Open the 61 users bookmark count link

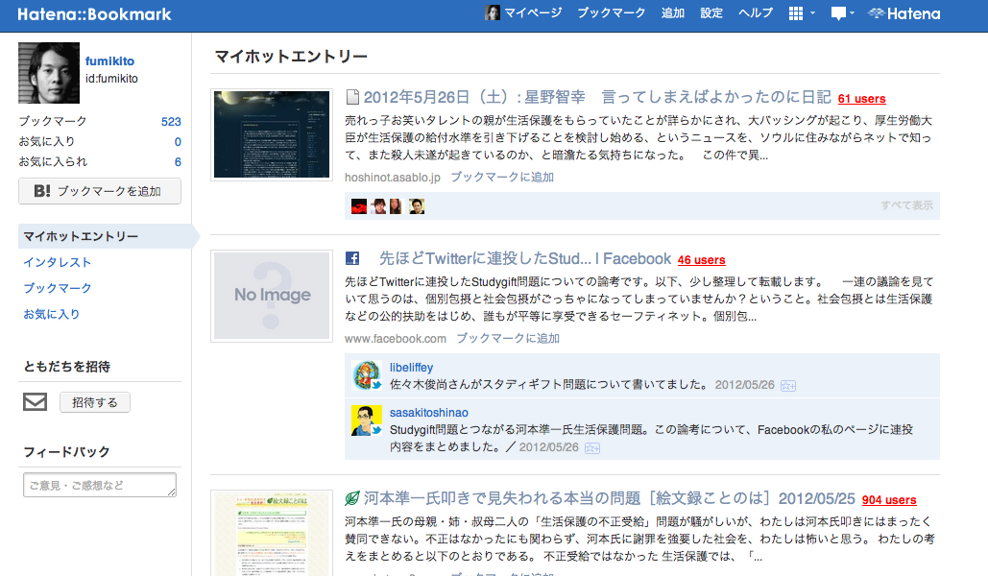[x=861, y=99]
